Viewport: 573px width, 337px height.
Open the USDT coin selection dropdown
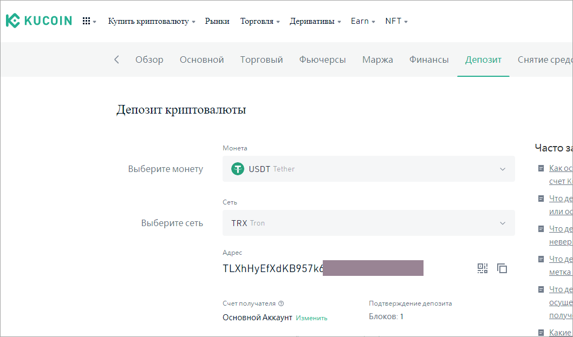[x=369, y=169]
